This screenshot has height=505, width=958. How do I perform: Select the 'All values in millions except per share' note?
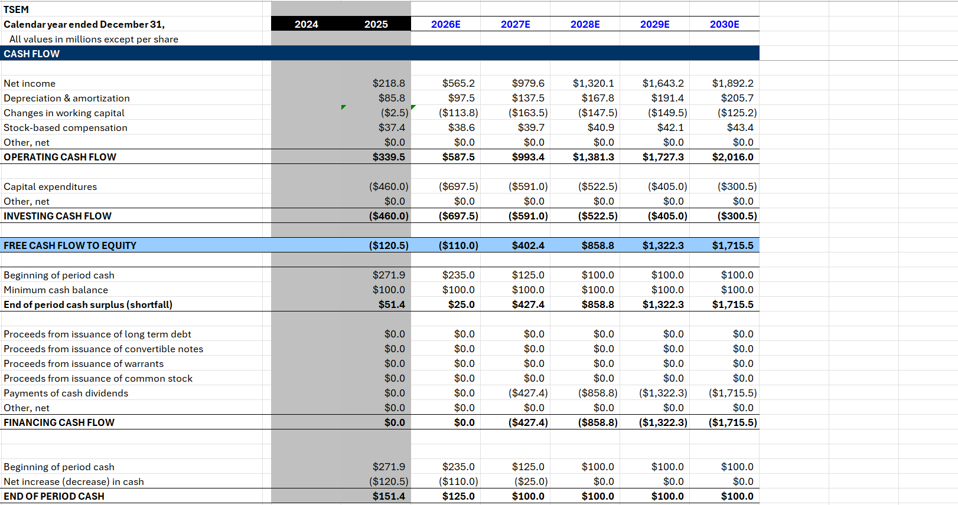[94, 39]
